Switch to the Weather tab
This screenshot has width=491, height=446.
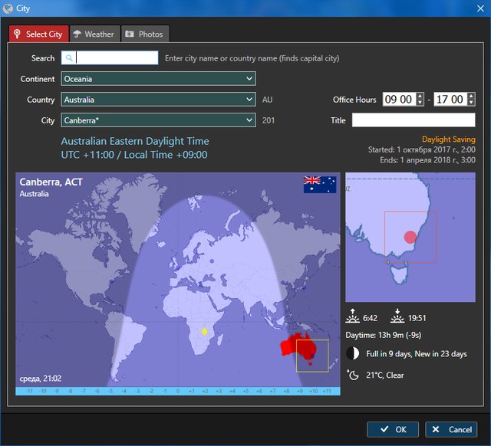pyautogui.click(x=94, y=34)
